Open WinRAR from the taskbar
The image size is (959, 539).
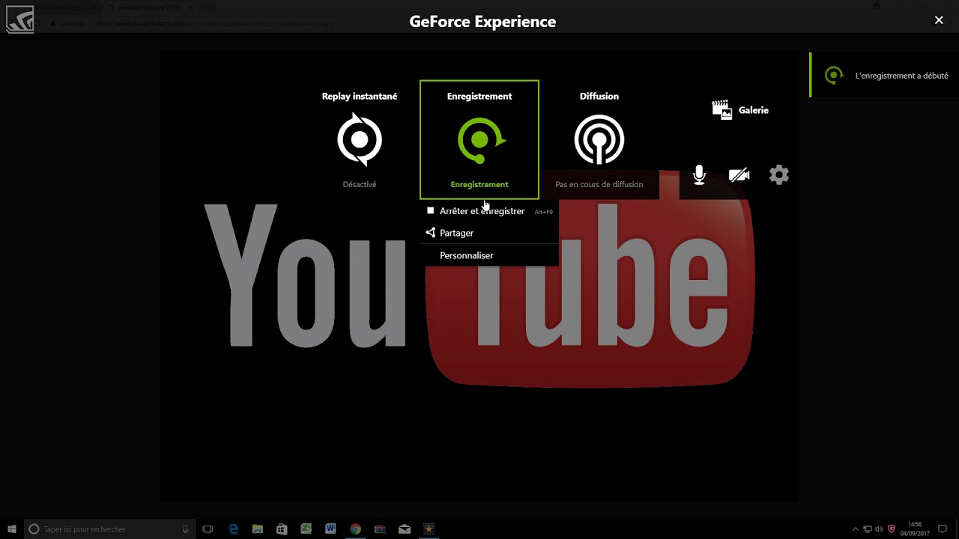click(x=380, y=529)
